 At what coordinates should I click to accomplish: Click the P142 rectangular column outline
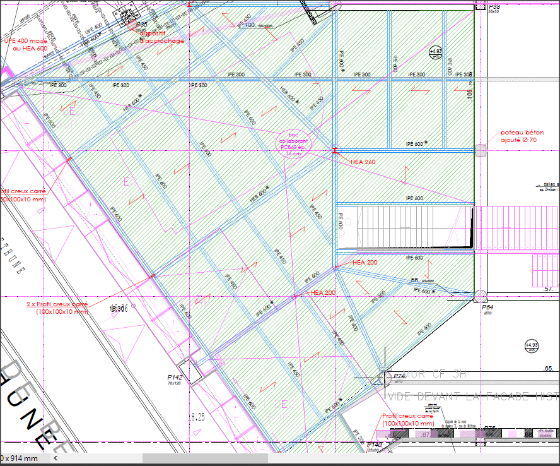[190, 371]
